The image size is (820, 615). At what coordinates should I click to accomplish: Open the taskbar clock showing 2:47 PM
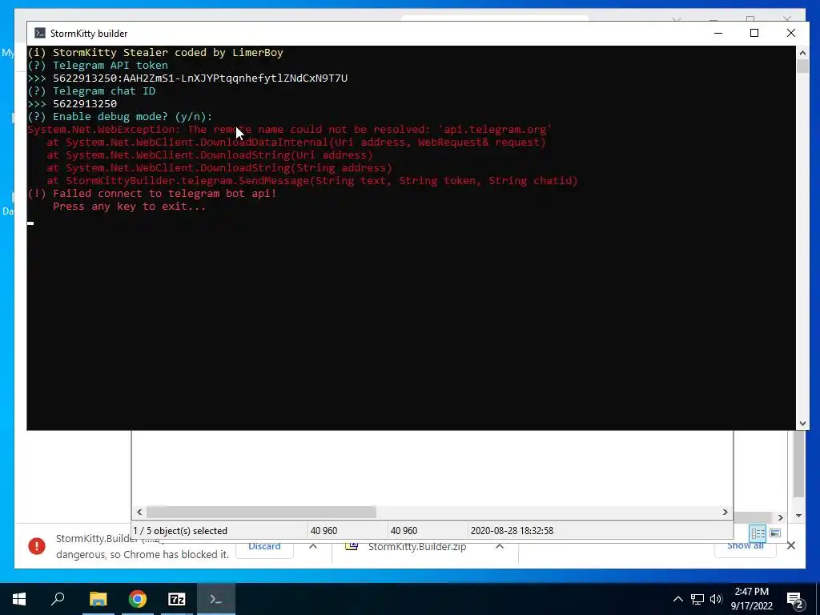click(x=751, y=599)
